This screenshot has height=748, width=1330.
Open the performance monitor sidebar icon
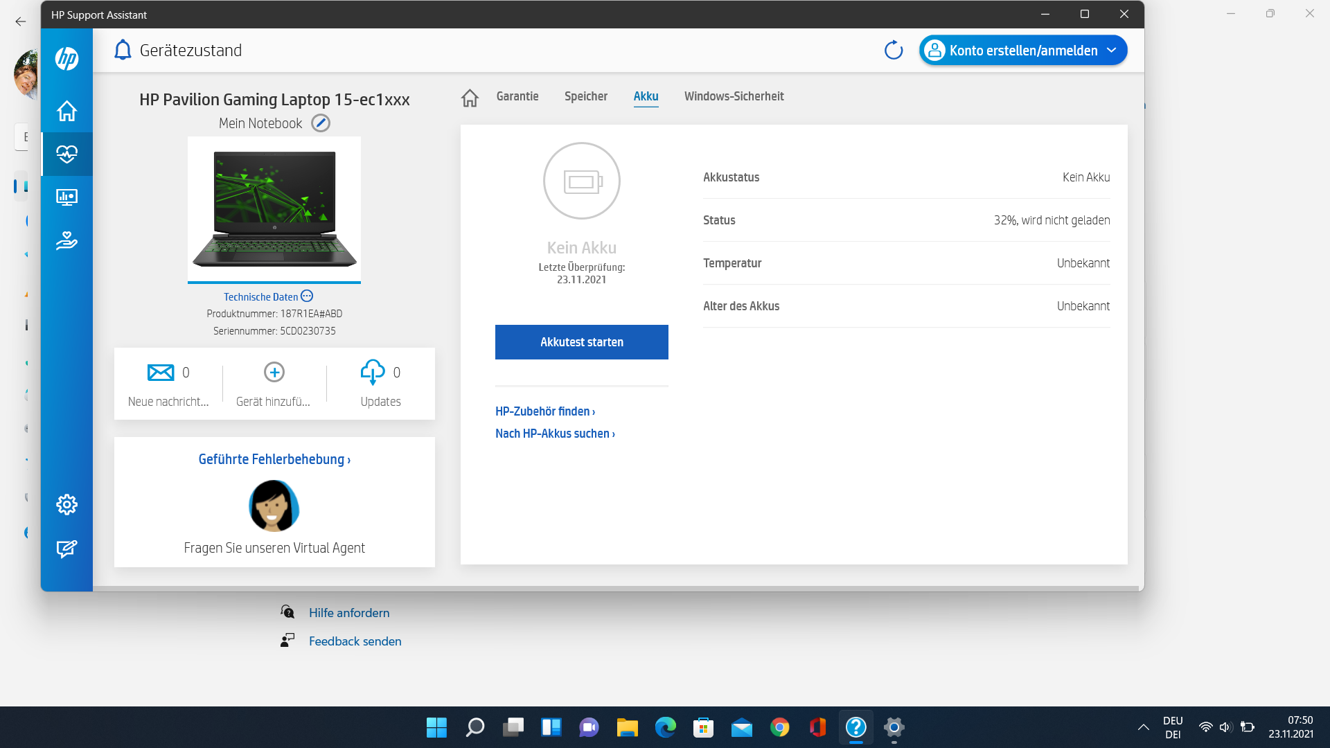(x=66, y=197)
